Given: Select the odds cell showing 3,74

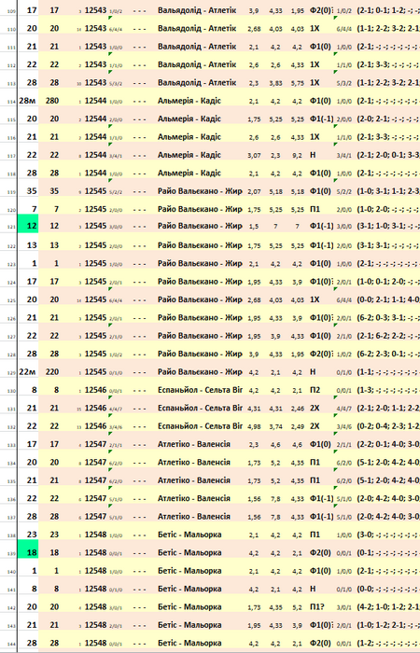Looking at the screenshot, I should (275, 426).
